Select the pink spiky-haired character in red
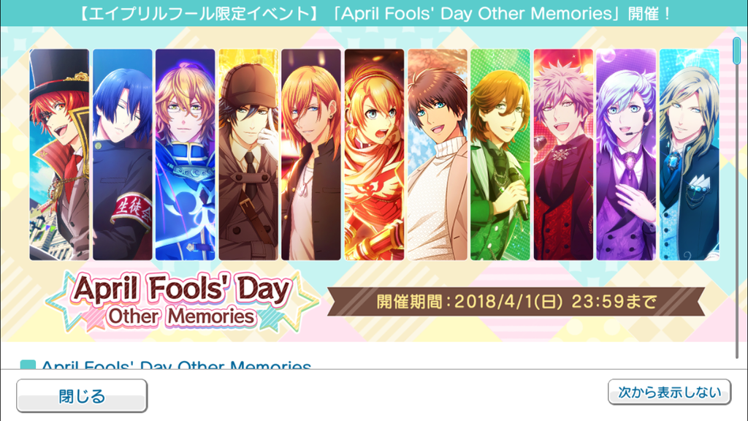This screenshot has height=421, width=748. [563, 155]
